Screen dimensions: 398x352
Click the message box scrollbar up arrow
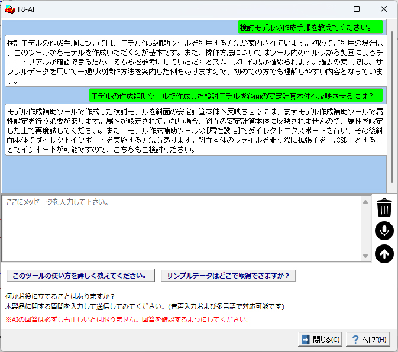click(x=366, y=202)
